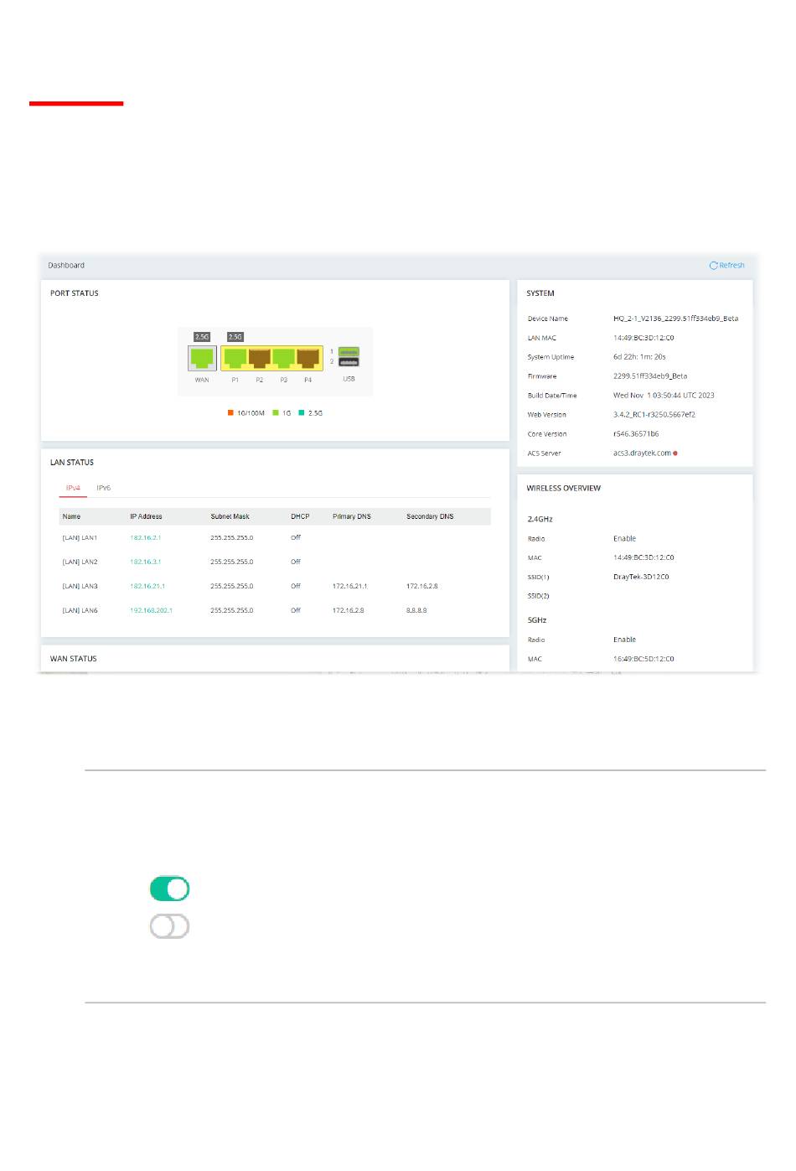Viewport: 796px width, 1171px height.
Task: Select the [LAN] LAN1 row name
Action: point(80,538)
